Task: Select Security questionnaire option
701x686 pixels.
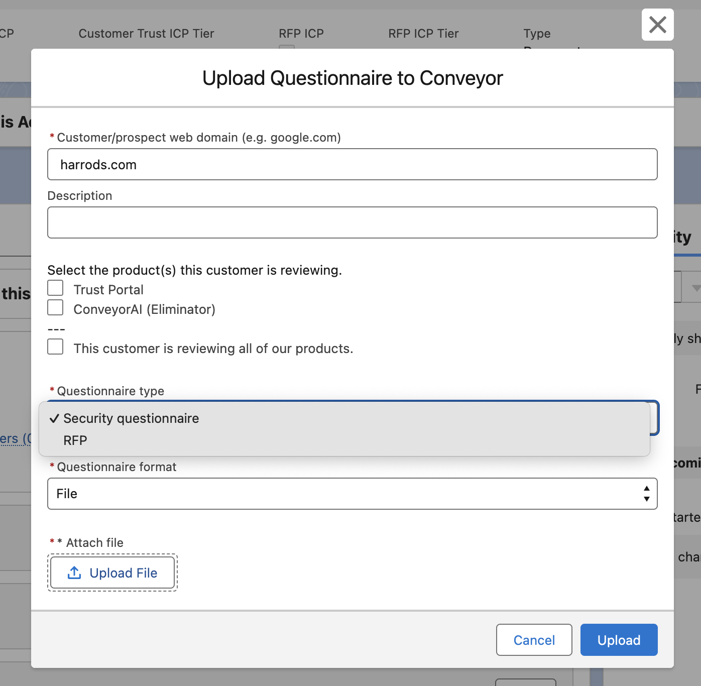Action: (344, 418)
